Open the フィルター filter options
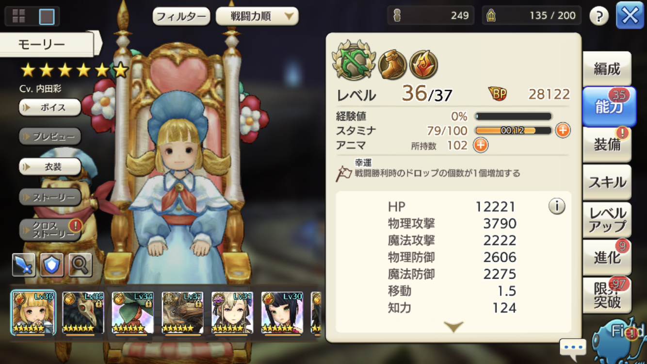 181,17
